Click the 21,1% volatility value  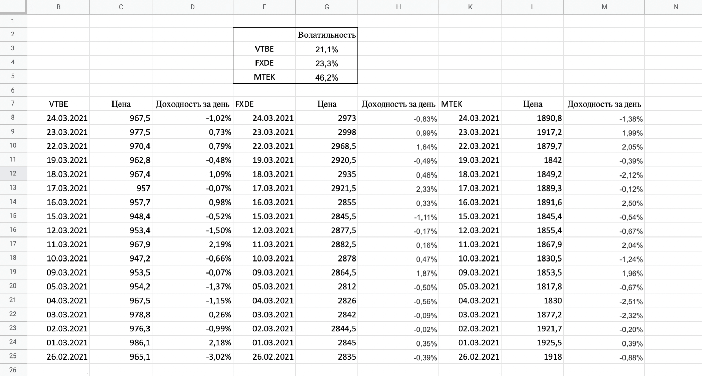(326, 49)
